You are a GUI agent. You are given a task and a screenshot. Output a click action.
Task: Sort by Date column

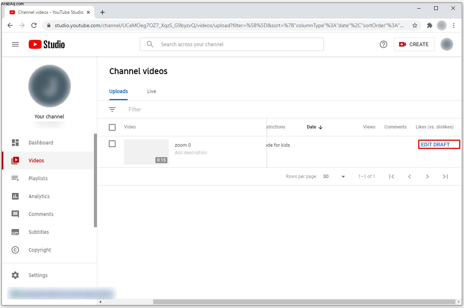(x=315, y=127)
